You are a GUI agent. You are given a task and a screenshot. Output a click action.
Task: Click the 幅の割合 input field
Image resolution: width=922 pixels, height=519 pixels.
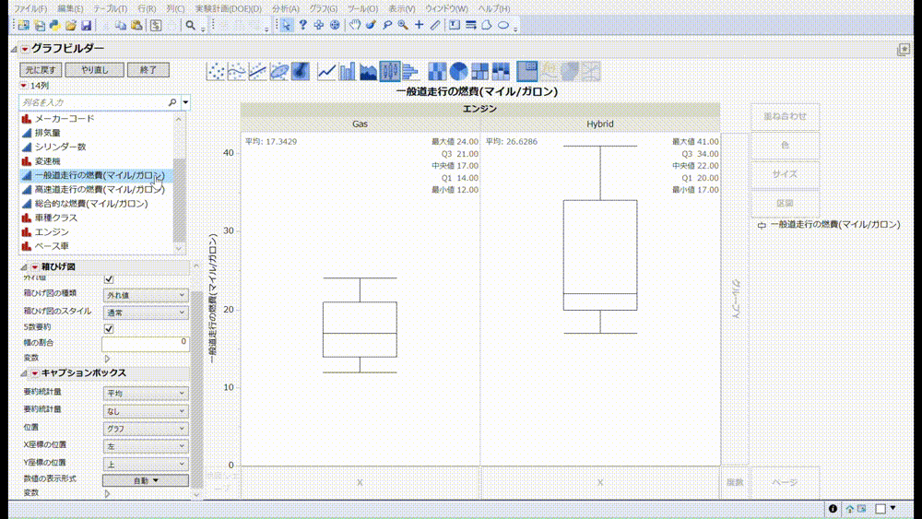(x=146, y=343)
